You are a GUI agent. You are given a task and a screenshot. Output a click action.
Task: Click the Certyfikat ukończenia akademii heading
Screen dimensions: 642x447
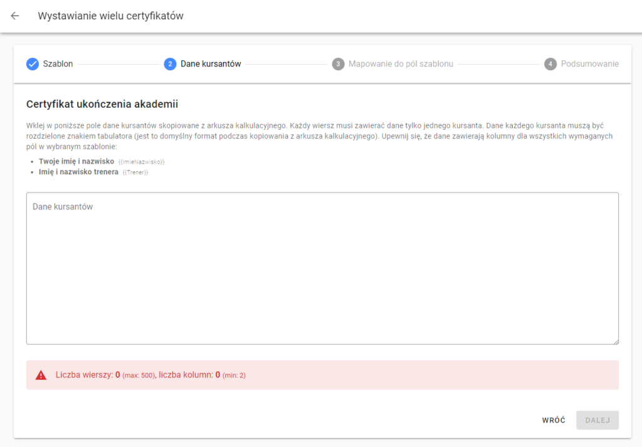tap(102, 104)
